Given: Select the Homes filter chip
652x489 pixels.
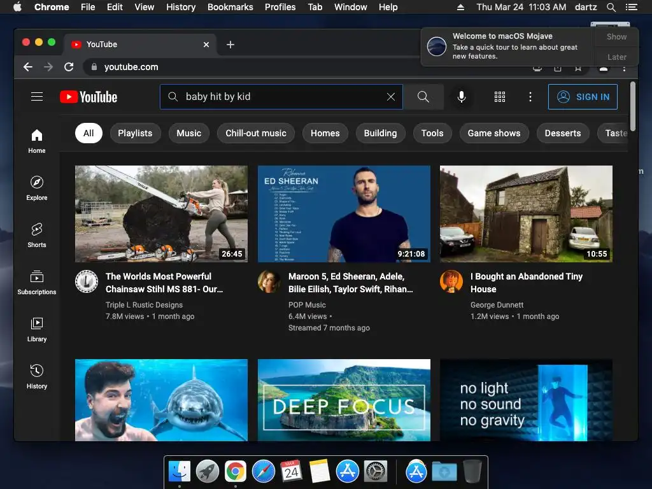Looking at the screenshot, I should click(x=325, y=134).
